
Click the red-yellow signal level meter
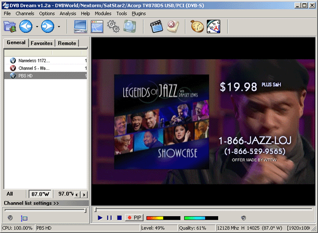[x=163, y=218]
